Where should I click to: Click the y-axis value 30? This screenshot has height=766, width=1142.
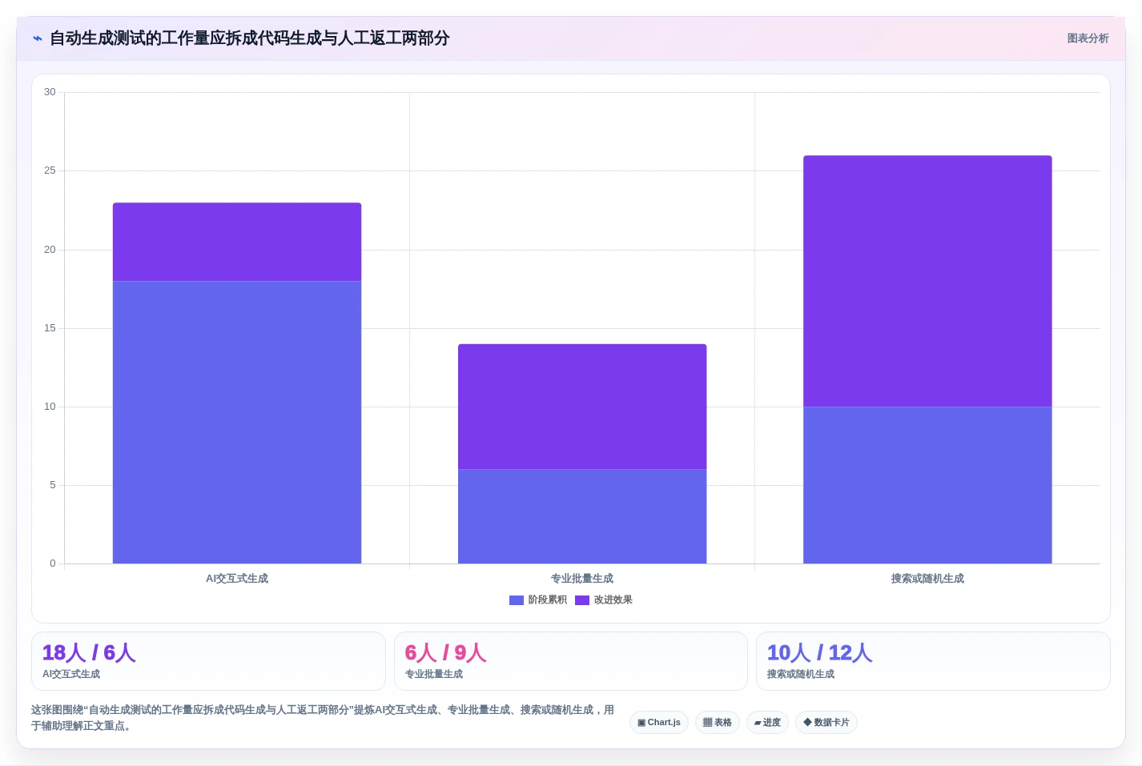point(50,92)
